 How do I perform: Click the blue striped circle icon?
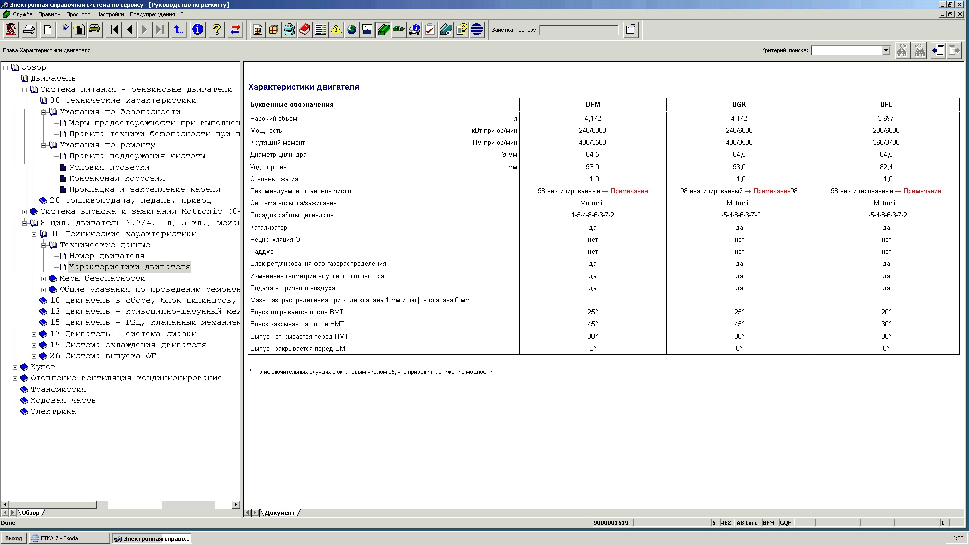point(477,30)
